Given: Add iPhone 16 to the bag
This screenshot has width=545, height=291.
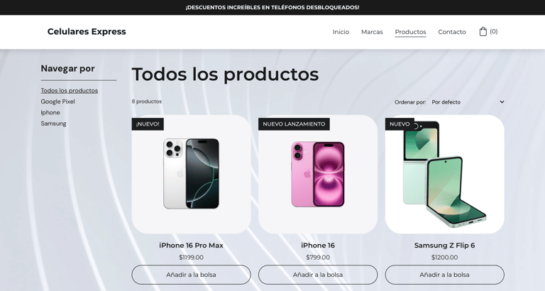Looking at the screenshot, I should pos(318,275).
